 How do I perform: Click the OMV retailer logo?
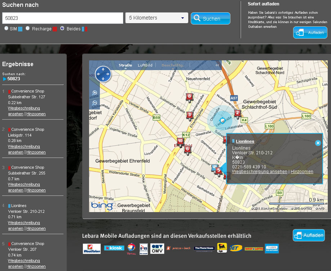pyautogui.click(x=157, y=248)
